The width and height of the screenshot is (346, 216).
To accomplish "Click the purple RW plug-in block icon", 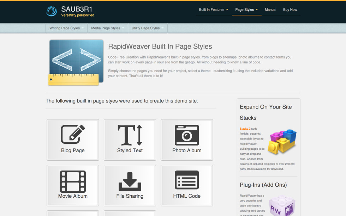I will [282, 205].
